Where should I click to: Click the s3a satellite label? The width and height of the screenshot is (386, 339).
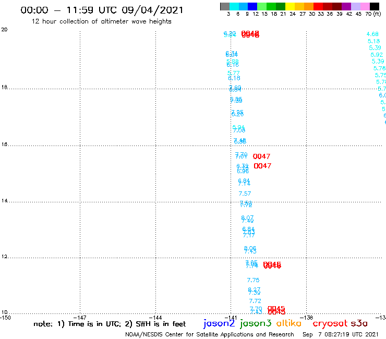pyautogui.click(x=359, y=323)
